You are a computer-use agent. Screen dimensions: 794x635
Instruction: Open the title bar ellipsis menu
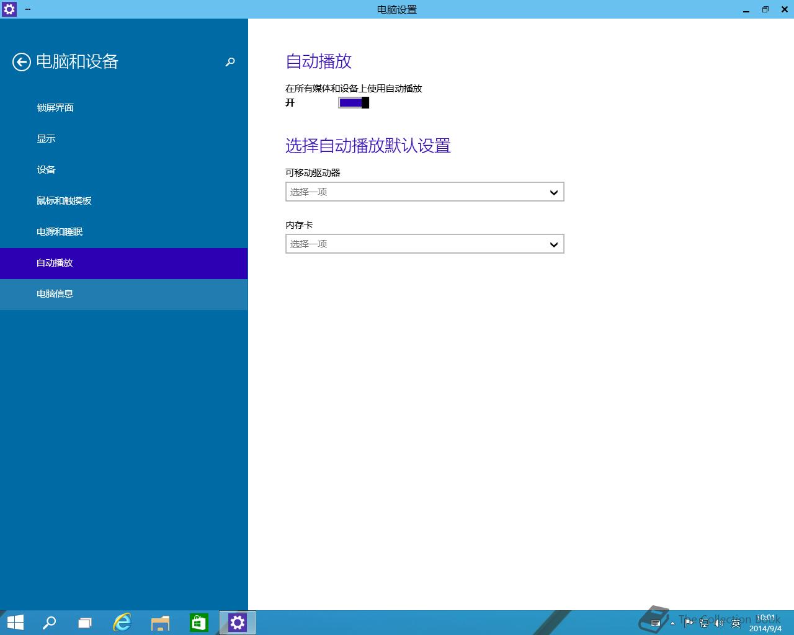tap(28, 9)
